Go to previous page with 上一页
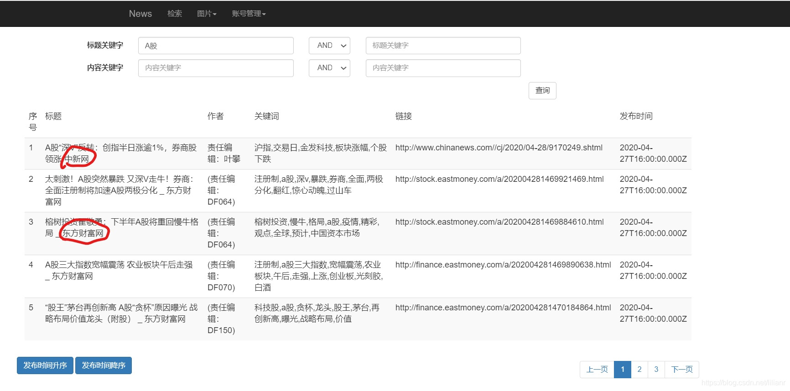790x391 pixels. (x=597, y=370)
